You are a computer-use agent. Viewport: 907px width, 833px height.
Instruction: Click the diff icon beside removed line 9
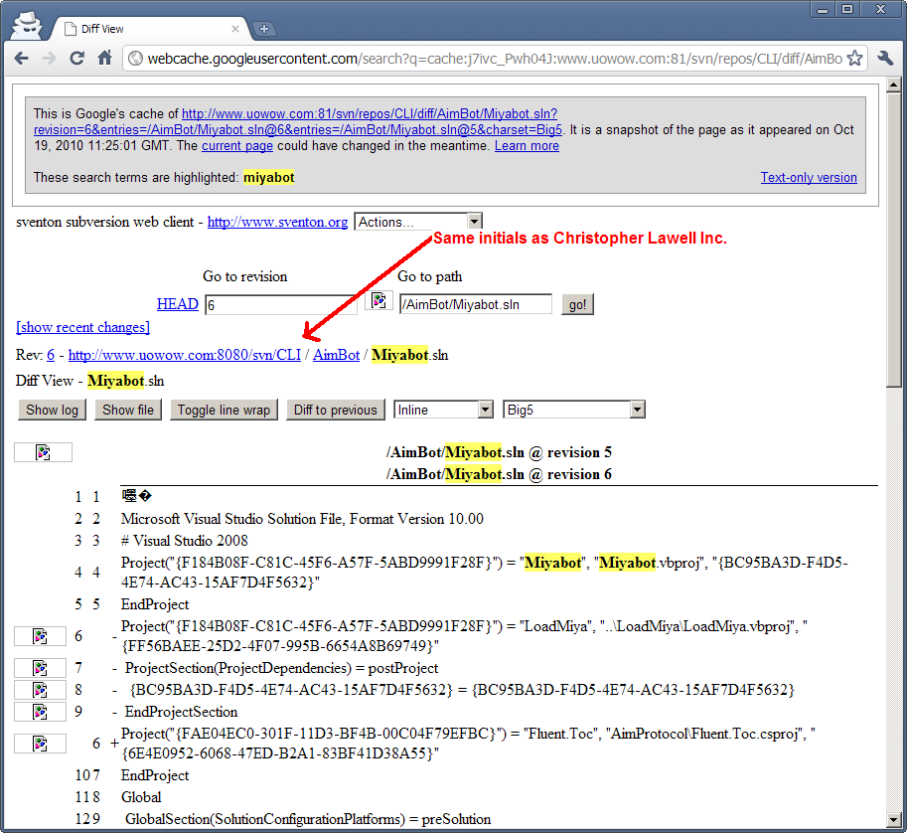40,712
